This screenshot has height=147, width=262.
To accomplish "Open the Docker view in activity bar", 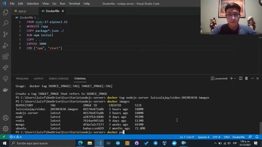I will [x=5, y=90].
